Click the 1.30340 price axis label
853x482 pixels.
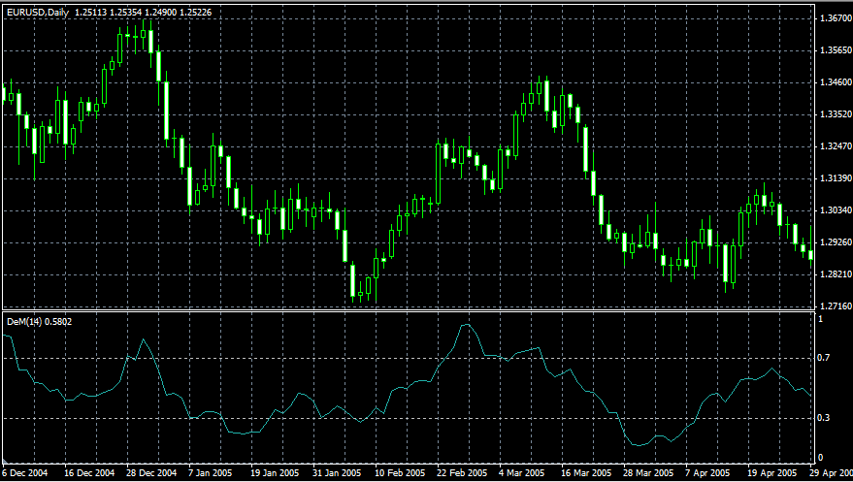pos(836,210)
